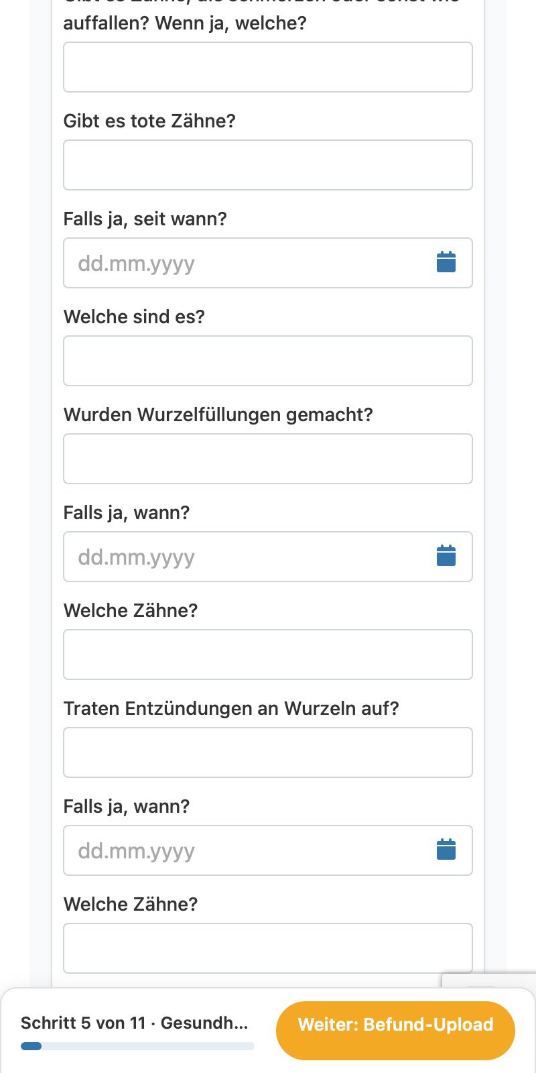Screen dimensions: 536x1073
Task: Open calendar picker for 'Falls ja, seit wann?'
Action: coord(446,262)
